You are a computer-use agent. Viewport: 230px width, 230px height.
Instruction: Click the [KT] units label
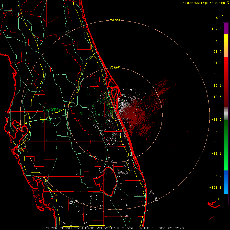point(218,18)
